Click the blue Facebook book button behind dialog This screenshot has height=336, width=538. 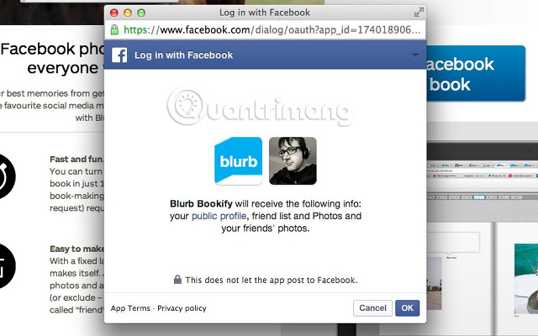pos(476,73)
